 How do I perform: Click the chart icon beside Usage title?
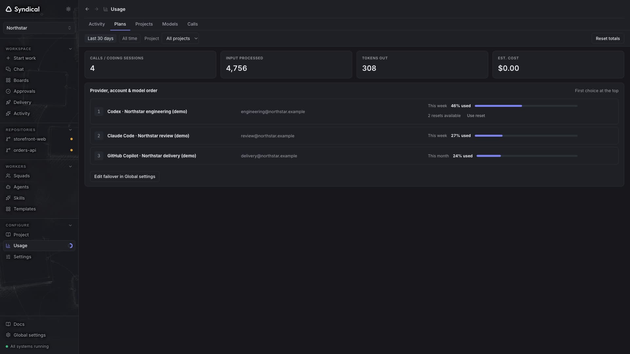pos(106,9)
